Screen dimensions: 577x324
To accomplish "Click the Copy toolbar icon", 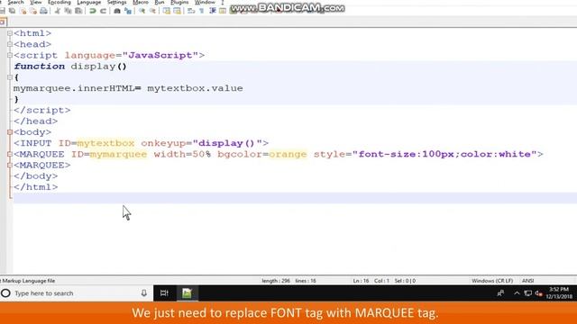I will [69, 11].
